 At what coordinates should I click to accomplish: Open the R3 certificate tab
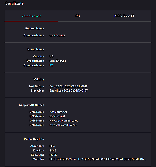(77, 16)
